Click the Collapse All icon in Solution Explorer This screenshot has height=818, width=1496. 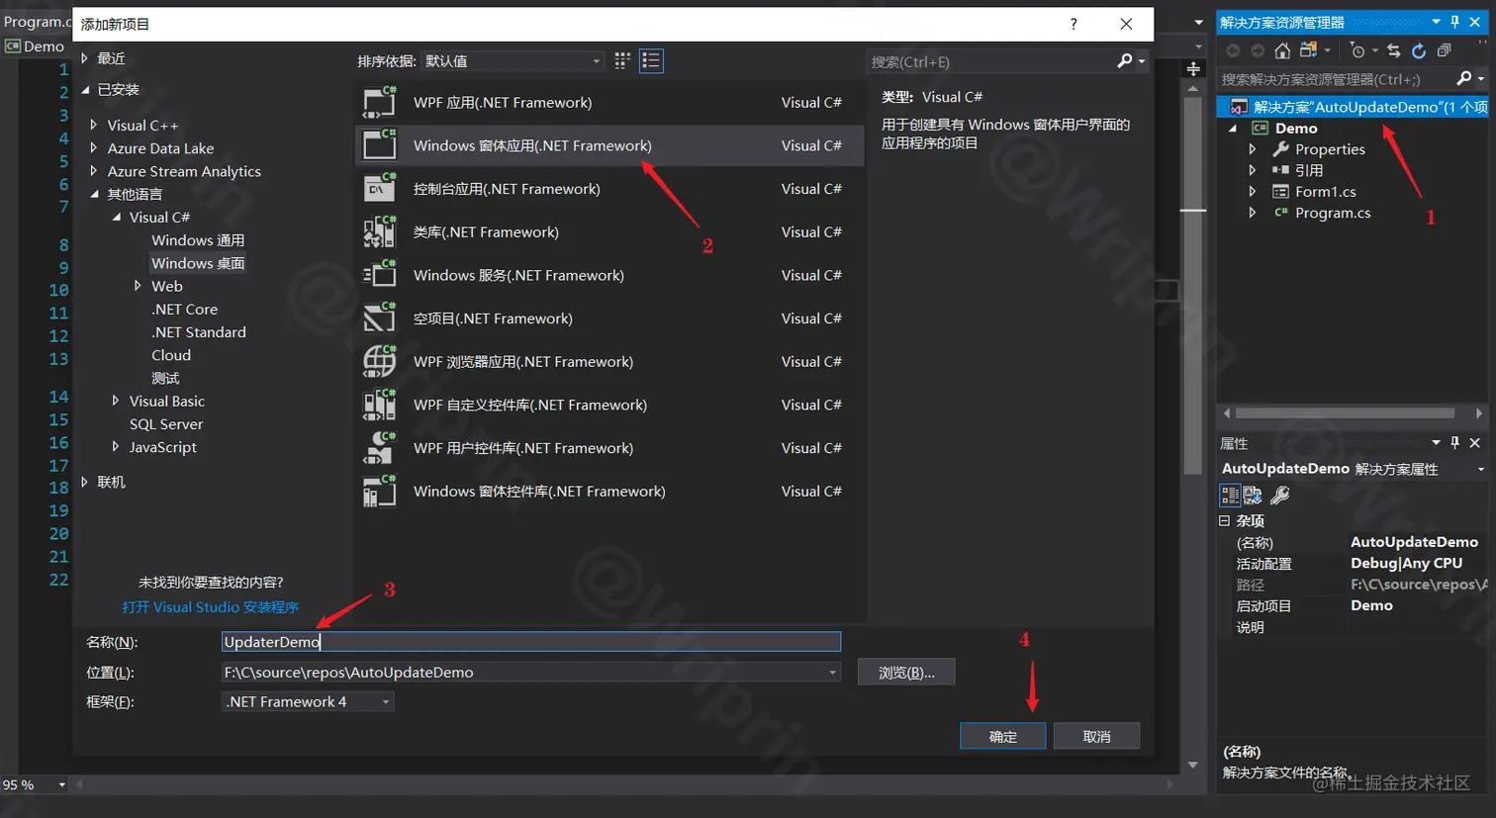coord(1444,50)
